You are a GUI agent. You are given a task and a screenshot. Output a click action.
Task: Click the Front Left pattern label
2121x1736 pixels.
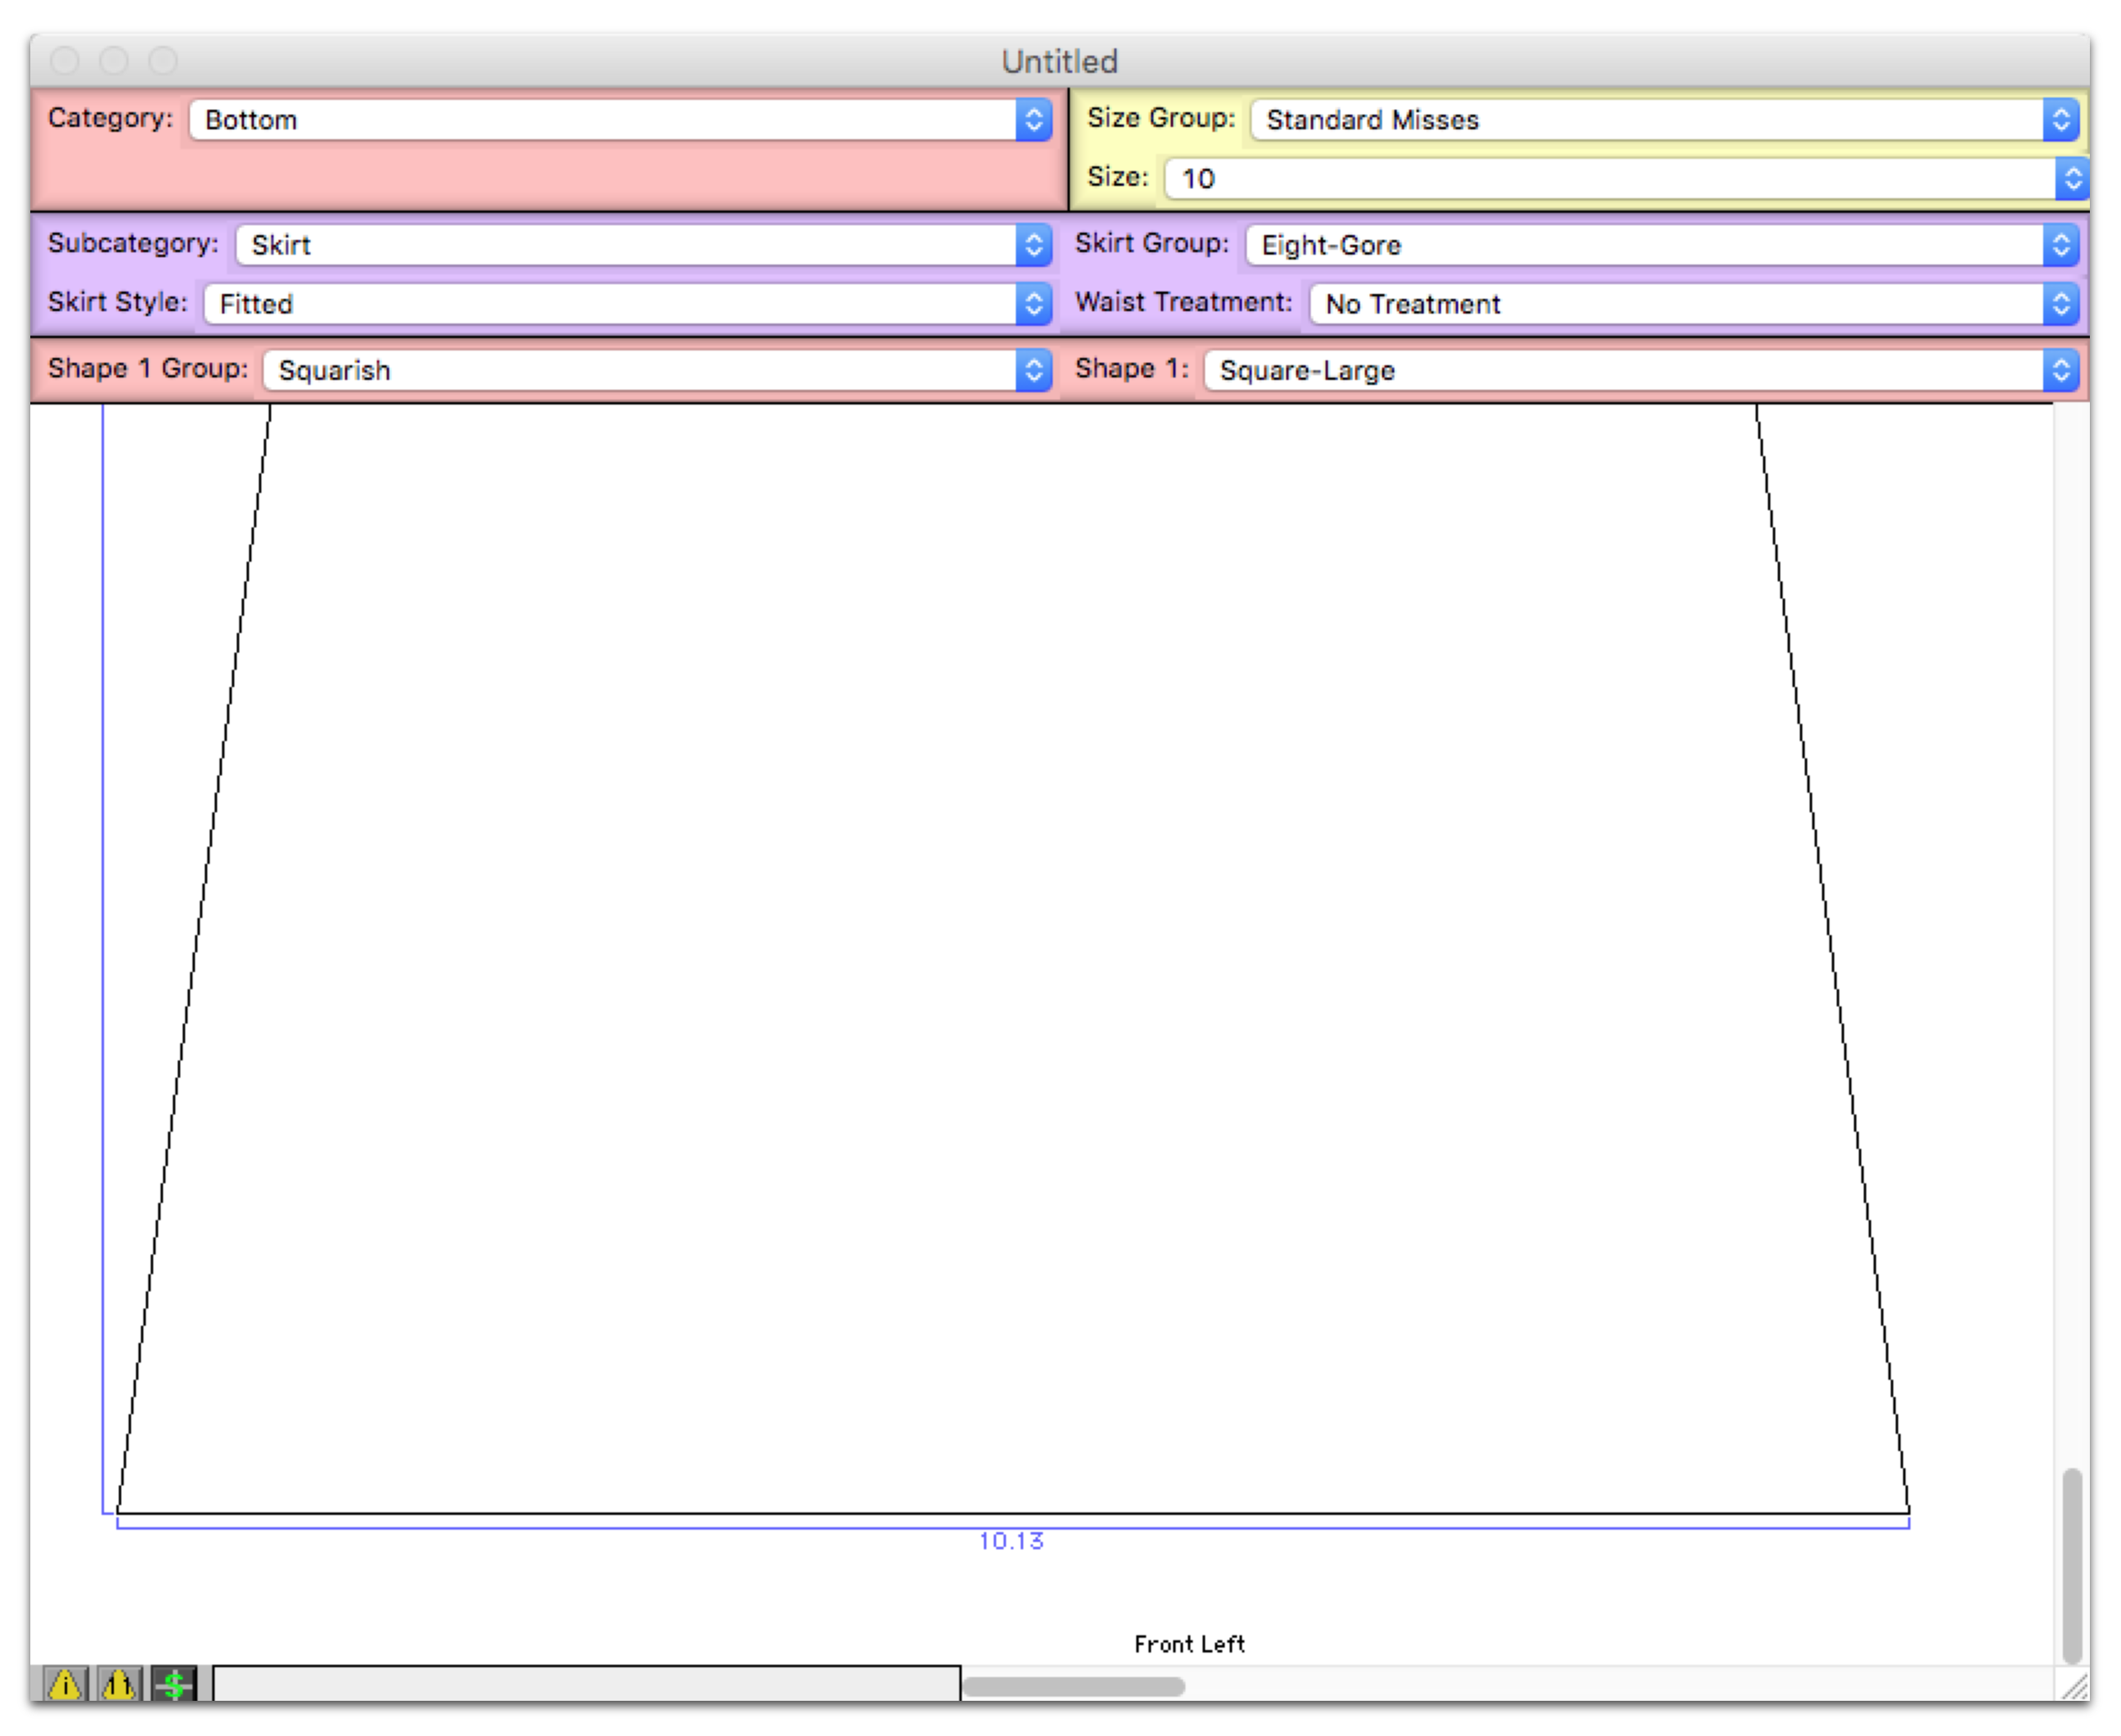(x=1190, y=1645)
